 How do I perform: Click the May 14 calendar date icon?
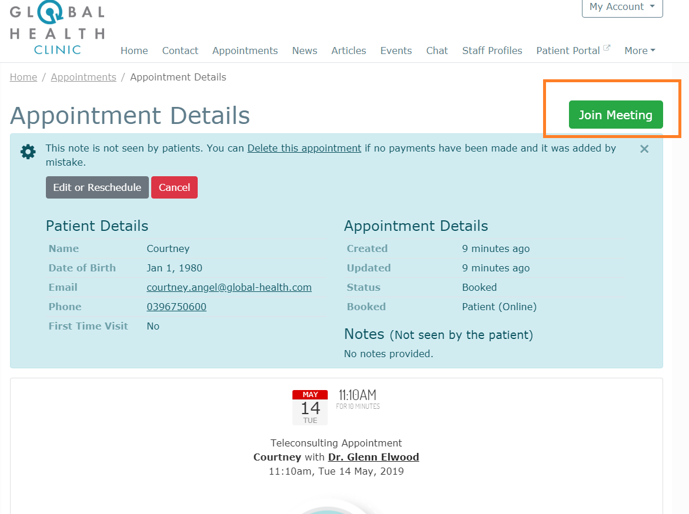tap(310, 407)
